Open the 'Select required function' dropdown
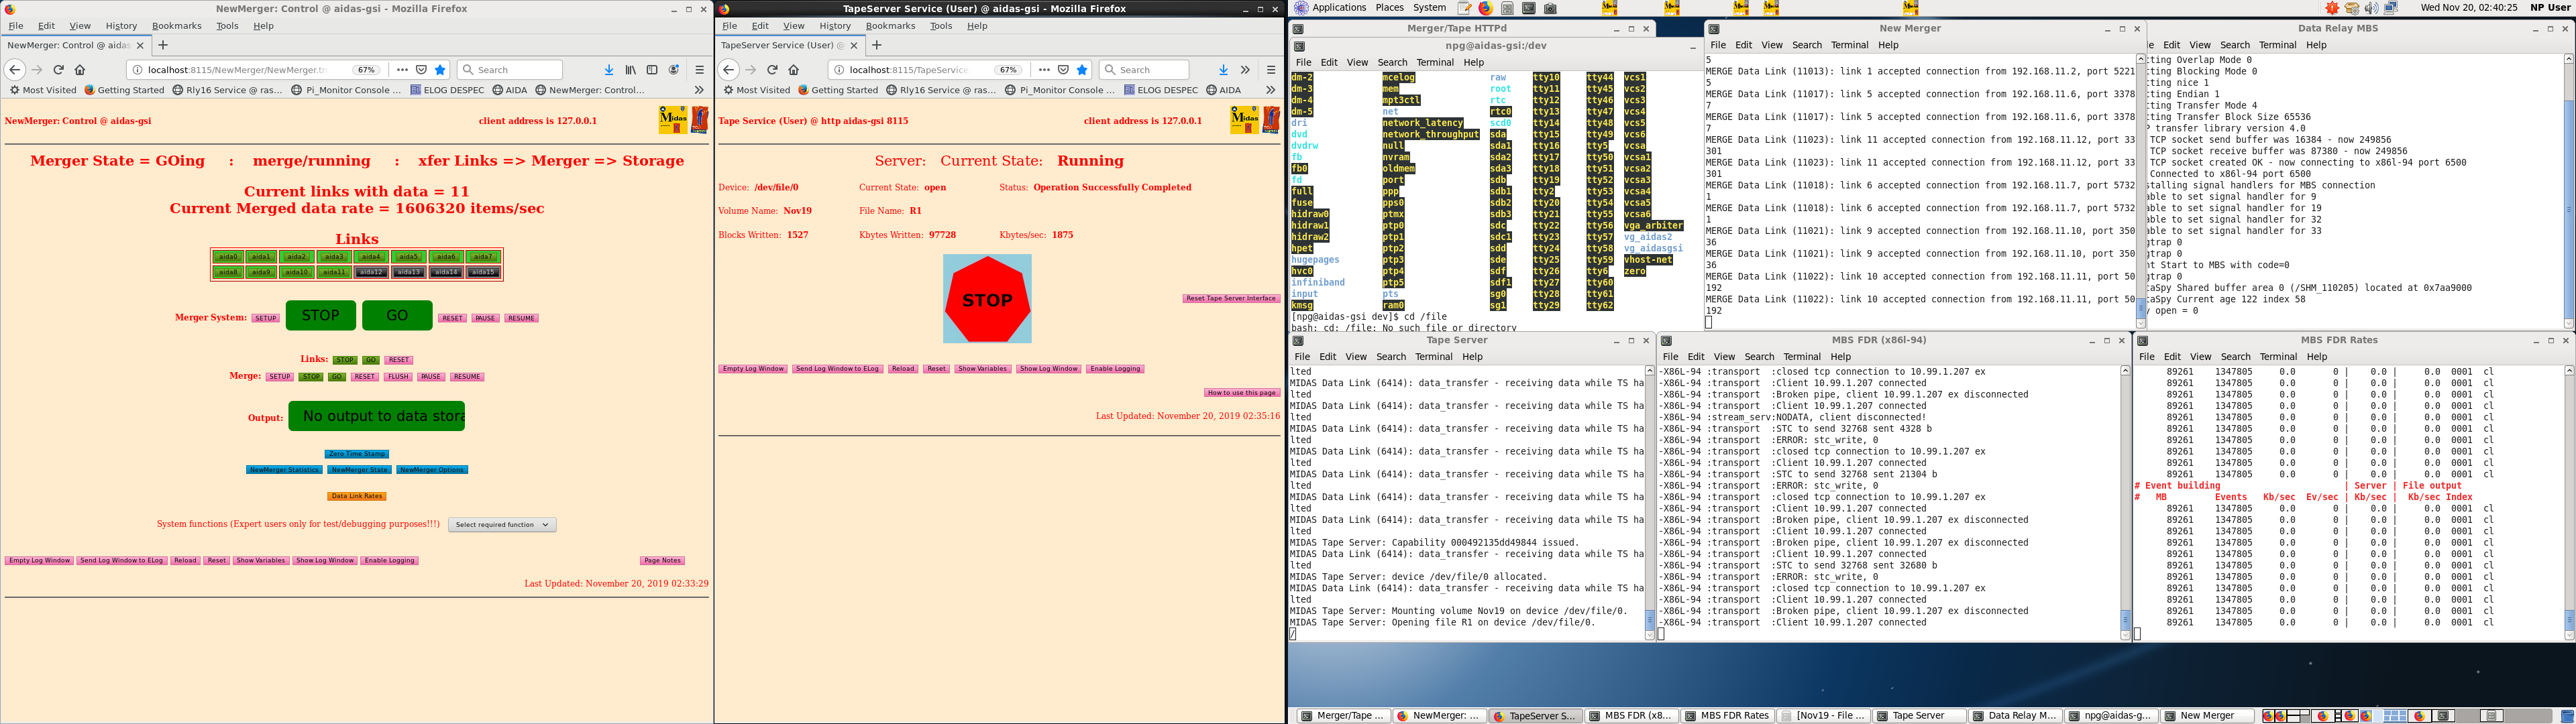This screenshot has width=2576, height=724. pyautogui.click(x=502, y=524)
